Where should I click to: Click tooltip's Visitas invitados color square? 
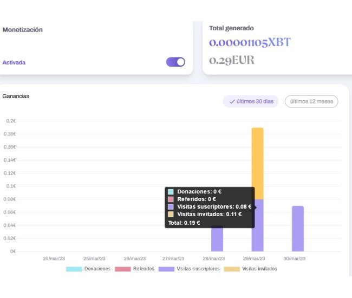171,215
